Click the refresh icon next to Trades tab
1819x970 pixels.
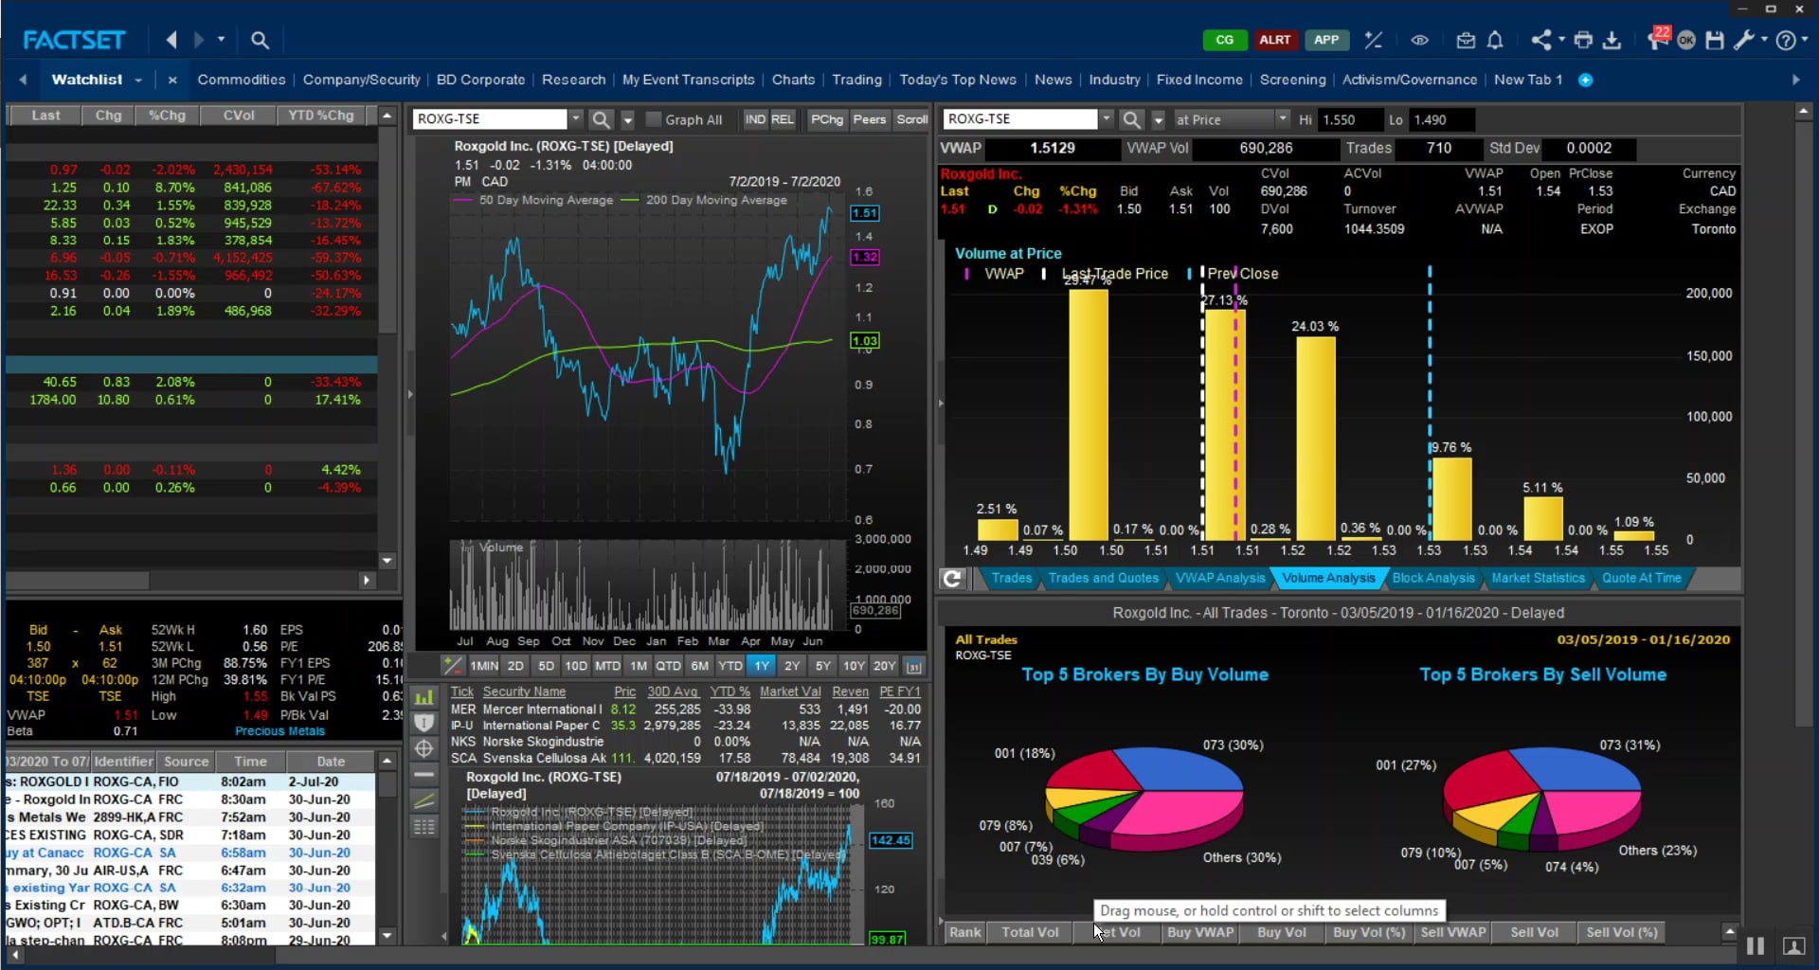[x=952, y=579]
